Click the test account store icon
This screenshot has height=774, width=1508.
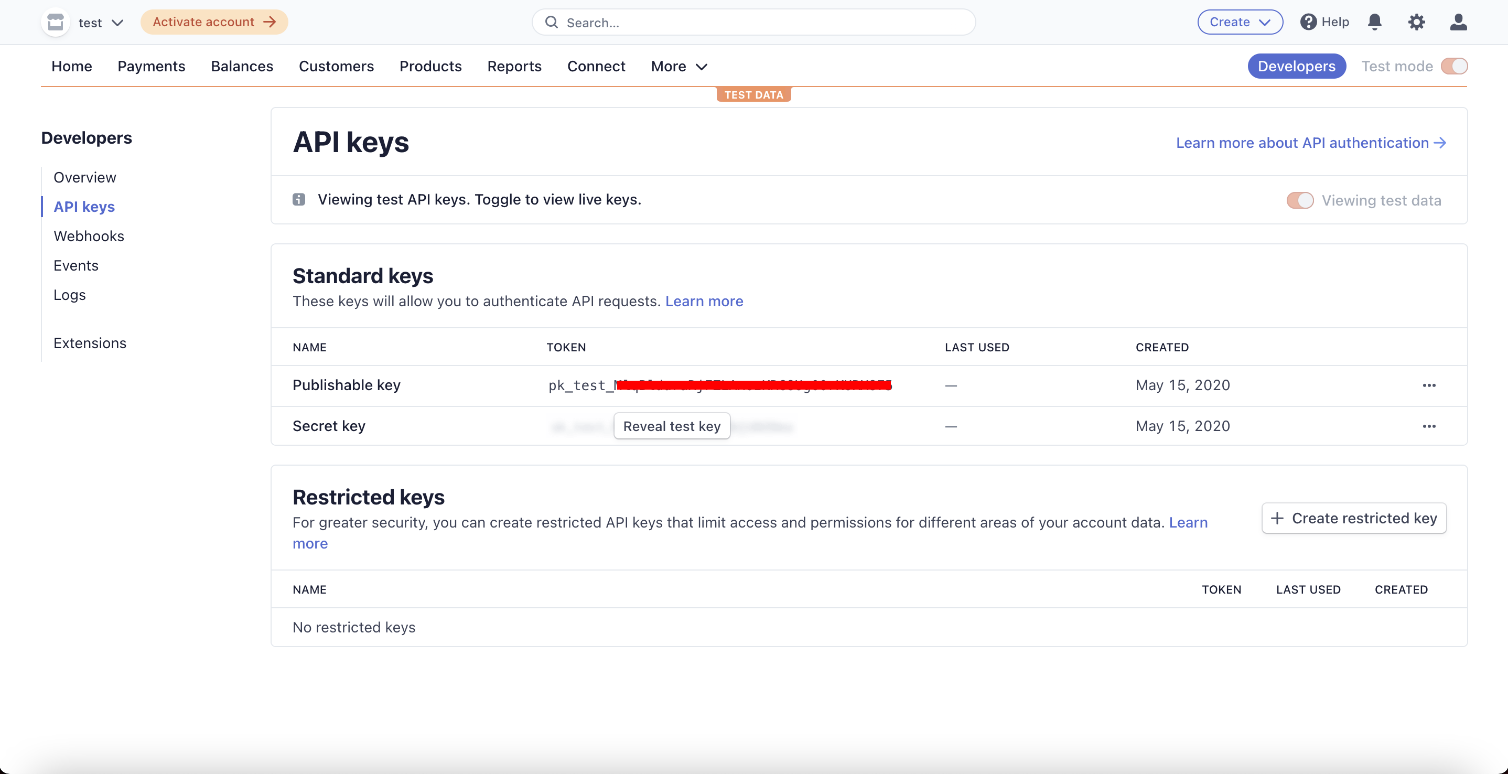(56, 22)
